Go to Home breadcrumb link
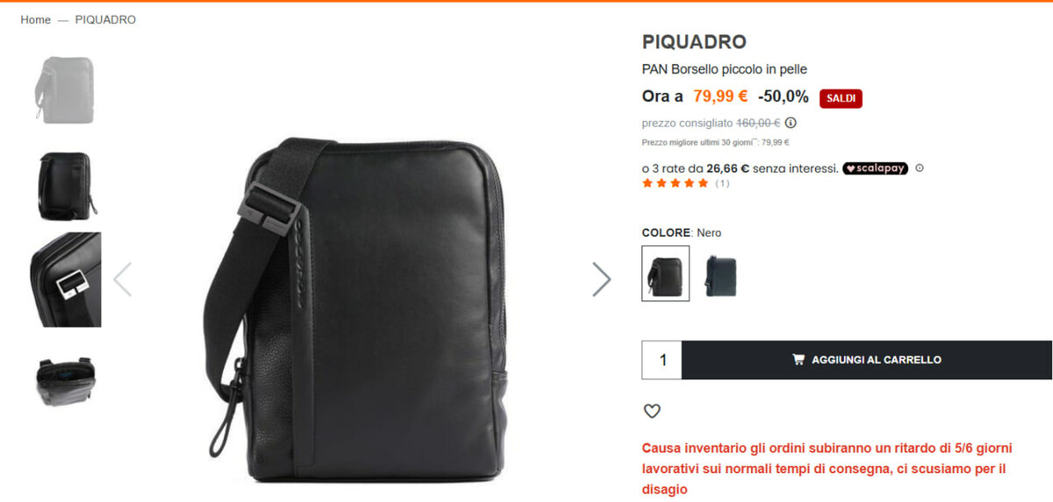 (36, 19)
